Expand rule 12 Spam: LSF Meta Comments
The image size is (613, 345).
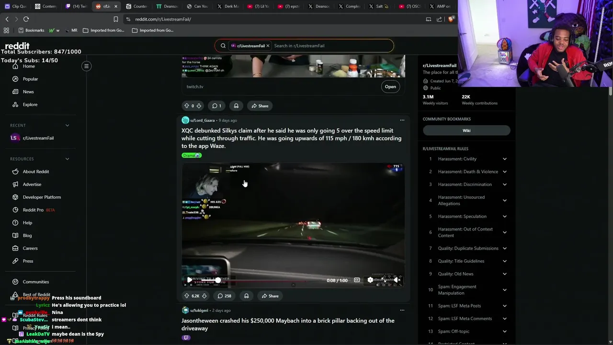click(504, 319)
